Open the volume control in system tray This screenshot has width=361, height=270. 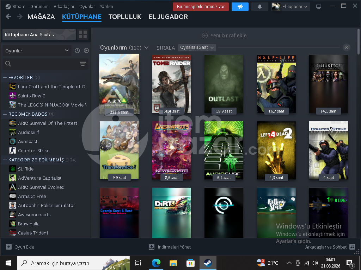click(x=315, y=263)
